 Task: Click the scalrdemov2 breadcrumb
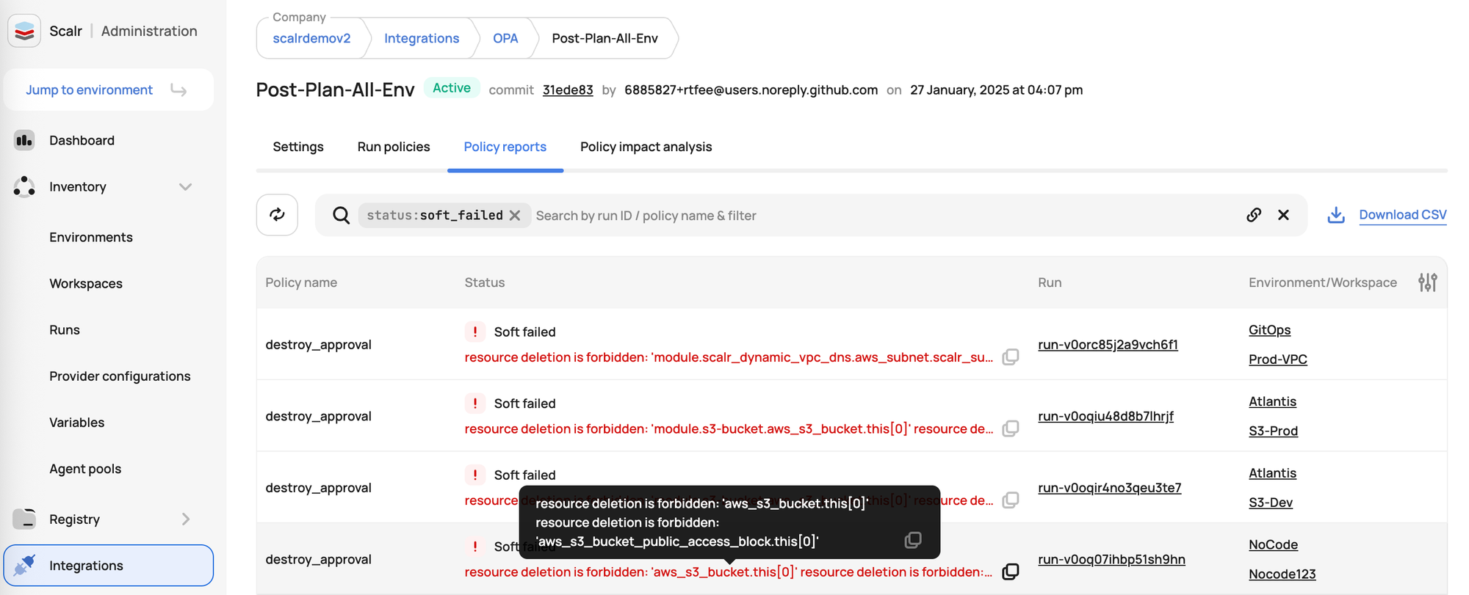pyautogui.click(x=311, y=38)
